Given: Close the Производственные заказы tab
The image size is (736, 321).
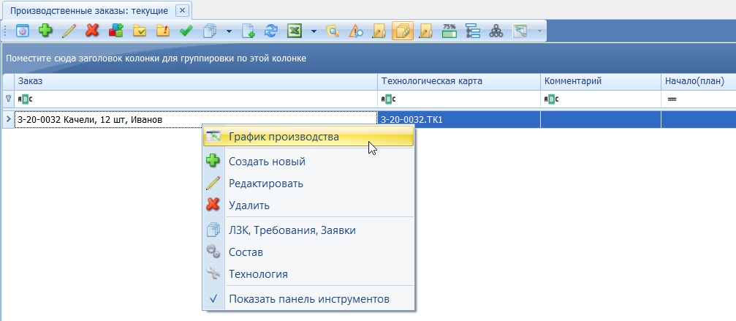Looking at the screenshot, I should (x=182, y=10).
